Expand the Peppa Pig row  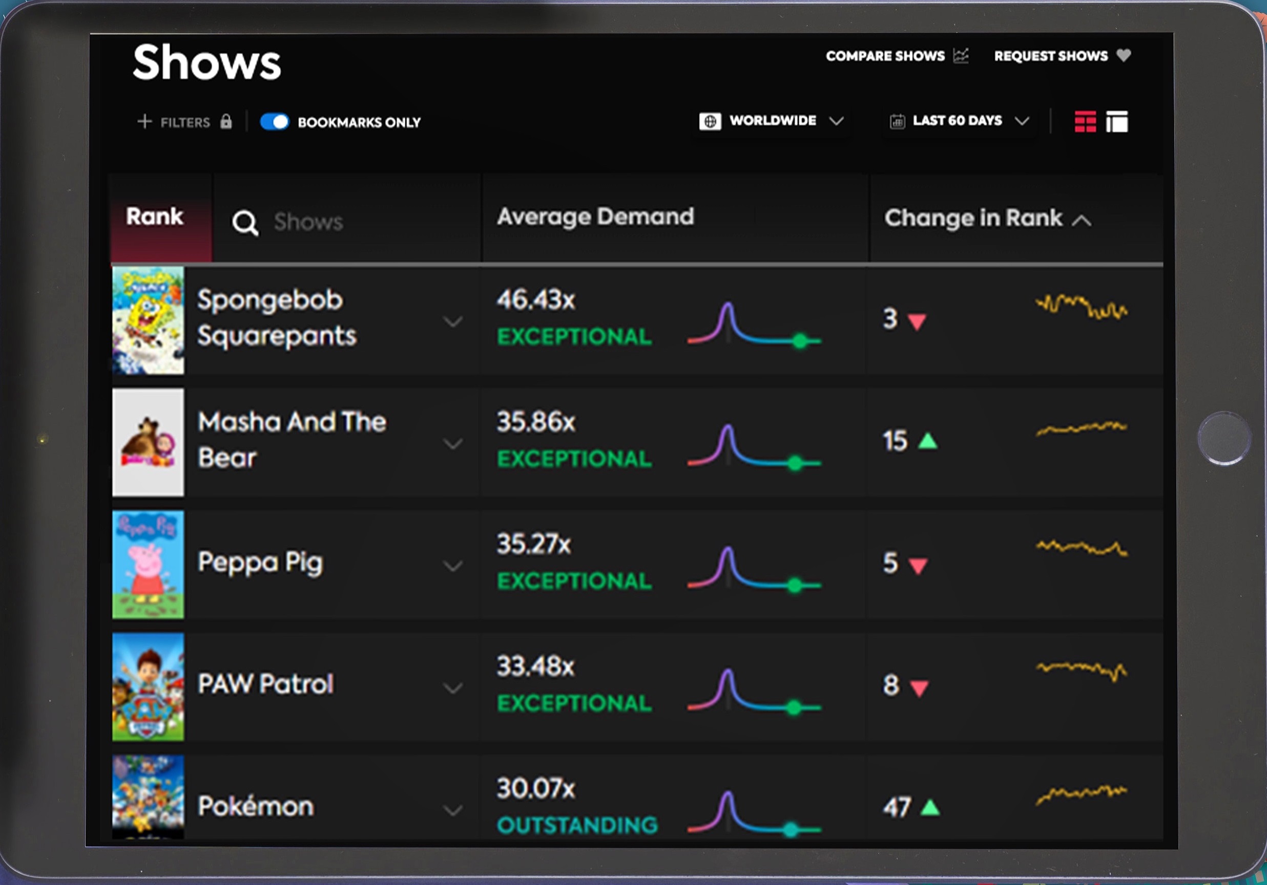tap(452, 566)
